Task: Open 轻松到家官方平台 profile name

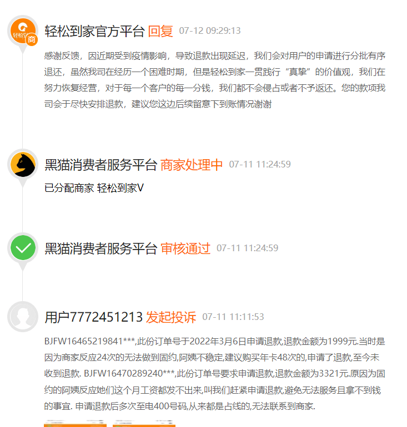Action: pos(94,31)
